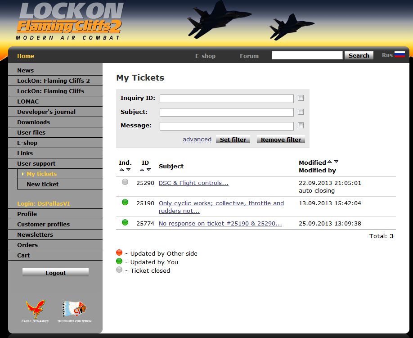Screen dimensions: 413x338
Task: Sort ID column descending arrow
Action: click(148, 170)
